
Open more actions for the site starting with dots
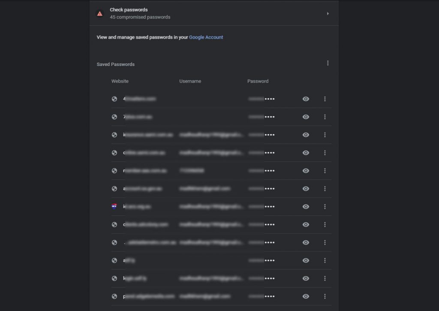pyautogui.click(x=325, y=242)
